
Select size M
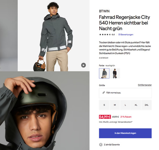coord(115,105)
